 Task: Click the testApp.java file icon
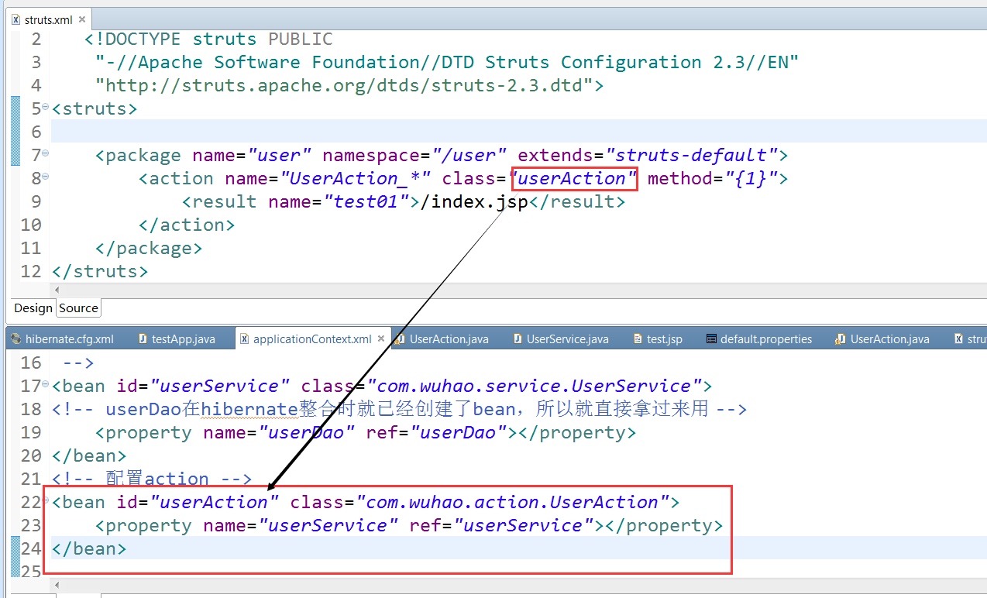[143, 339]
